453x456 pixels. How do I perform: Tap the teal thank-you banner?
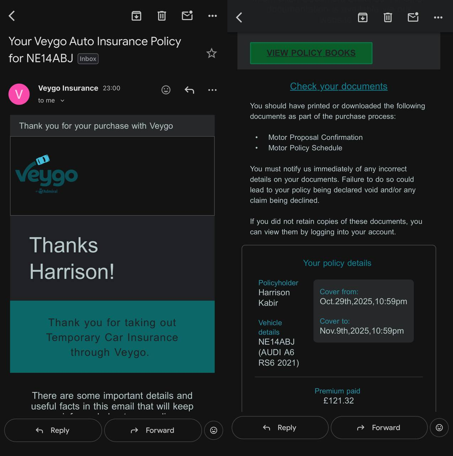pos(112,337)
